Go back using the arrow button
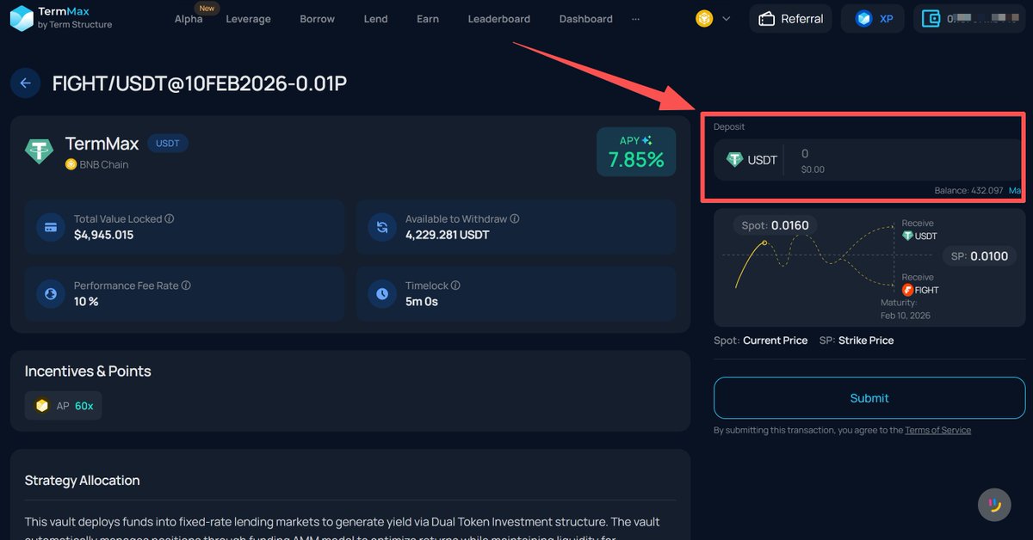 click(25, 83)
